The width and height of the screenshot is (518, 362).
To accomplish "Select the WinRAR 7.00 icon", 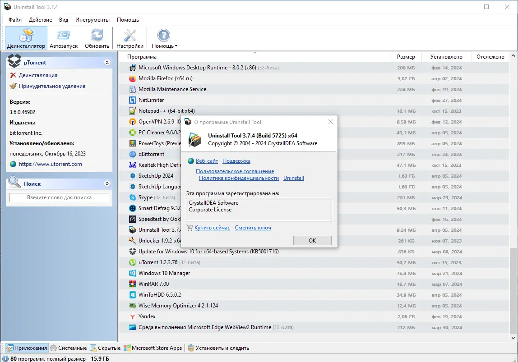I will click(x=133, y=284).
